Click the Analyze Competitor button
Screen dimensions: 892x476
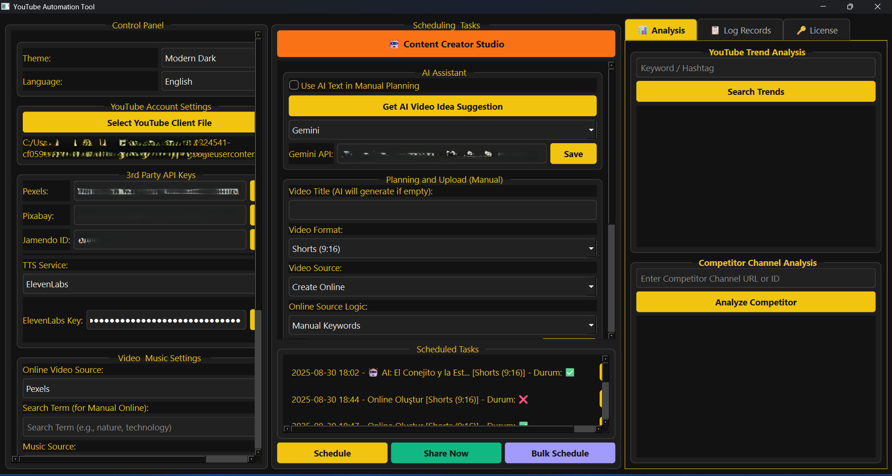coord(756,302)
